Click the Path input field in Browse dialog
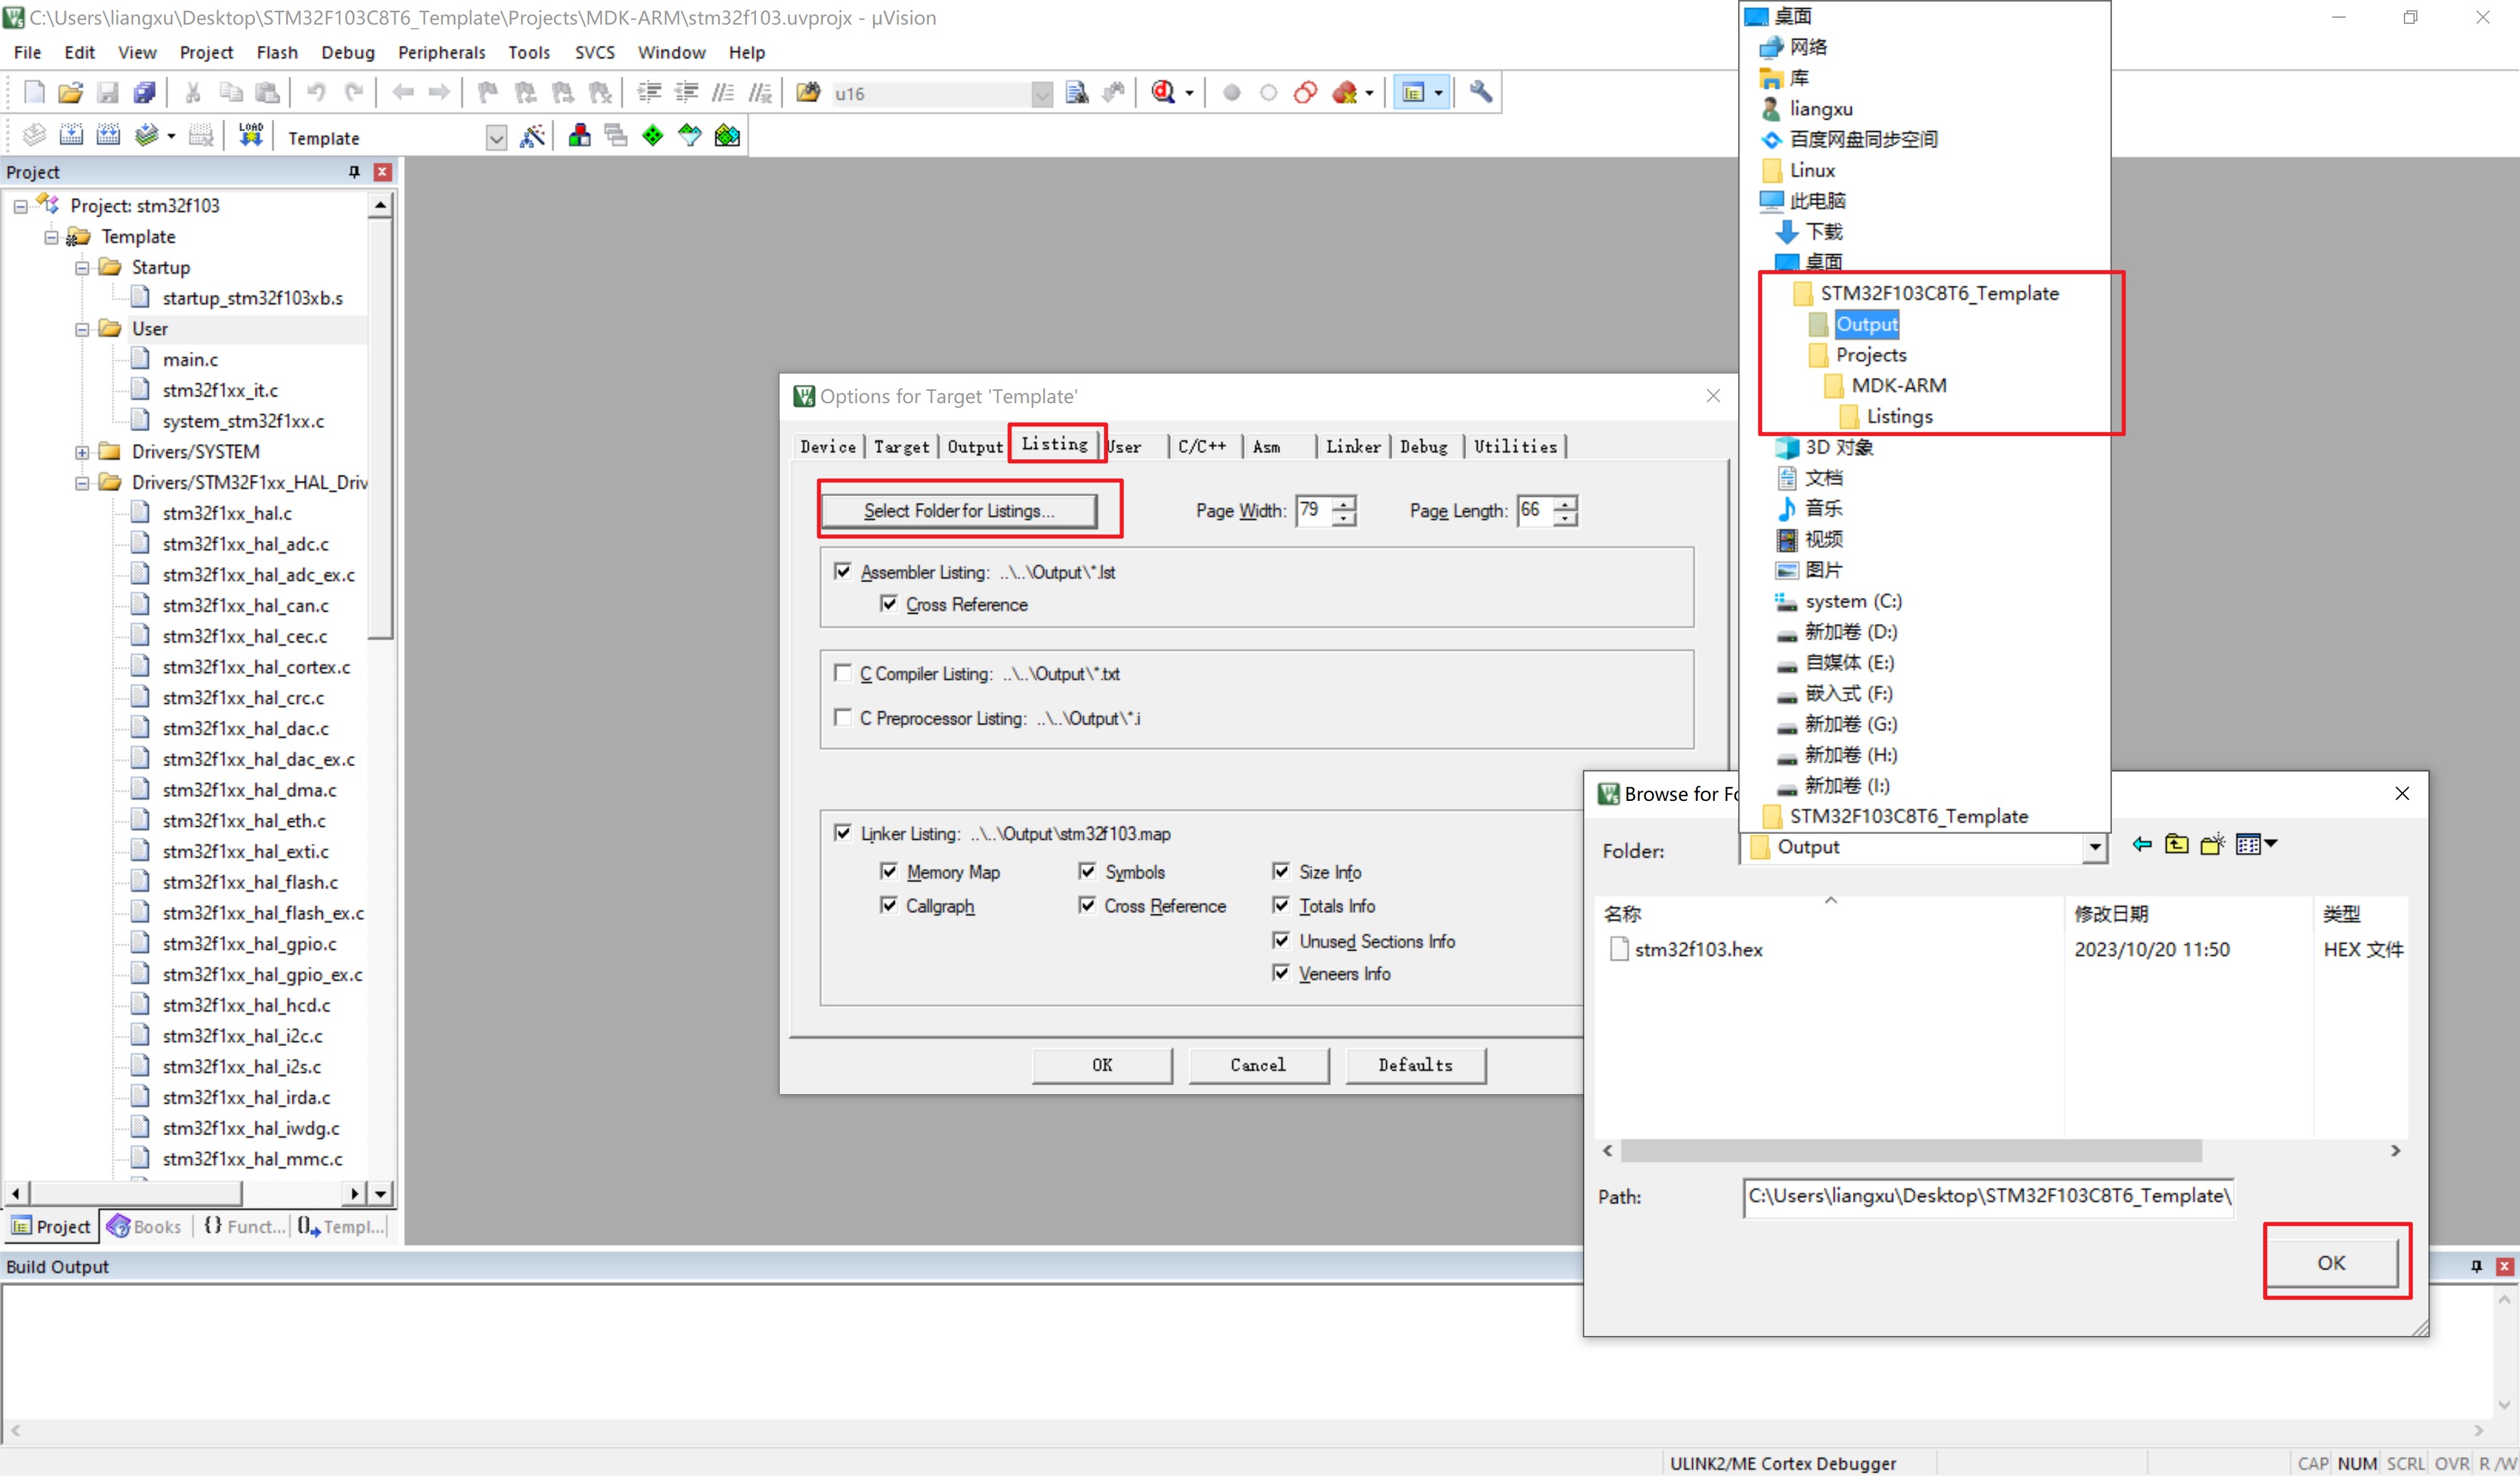The image size is (2520, 1476). (x=1988, y=1196)
